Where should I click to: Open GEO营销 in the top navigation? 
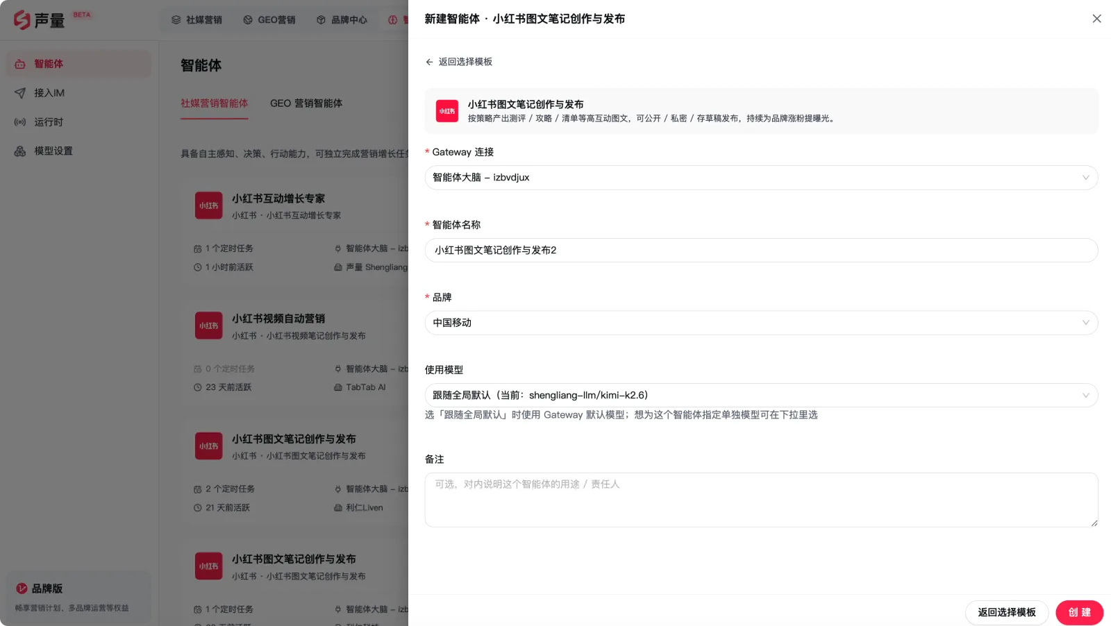tap(269, 20)
